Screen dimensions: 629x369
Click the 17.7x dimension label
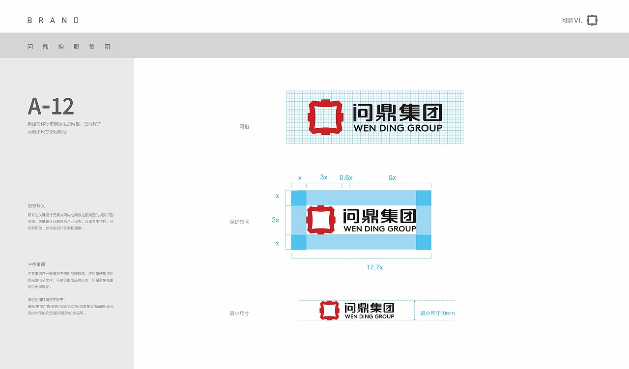pos(374,267)
